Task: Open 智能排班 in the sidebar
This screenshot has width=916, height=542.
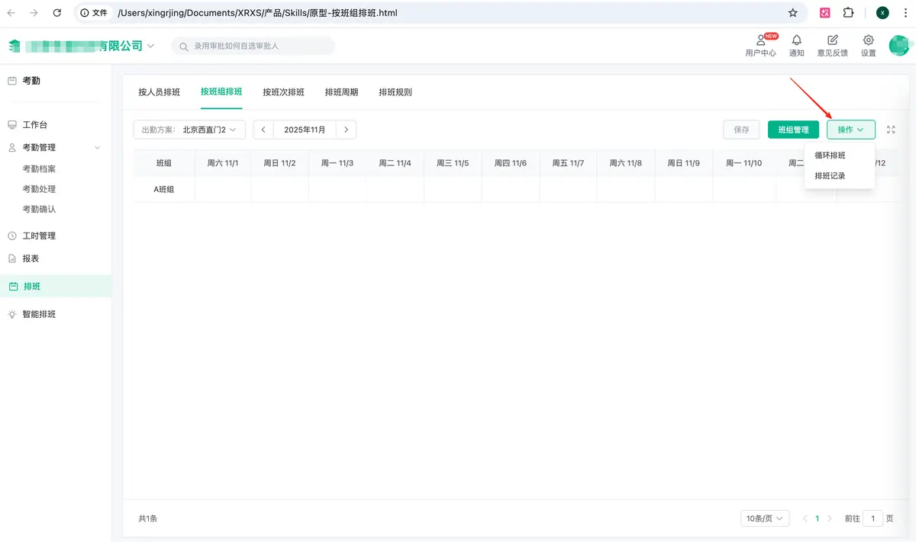Action: click(39, 314)
